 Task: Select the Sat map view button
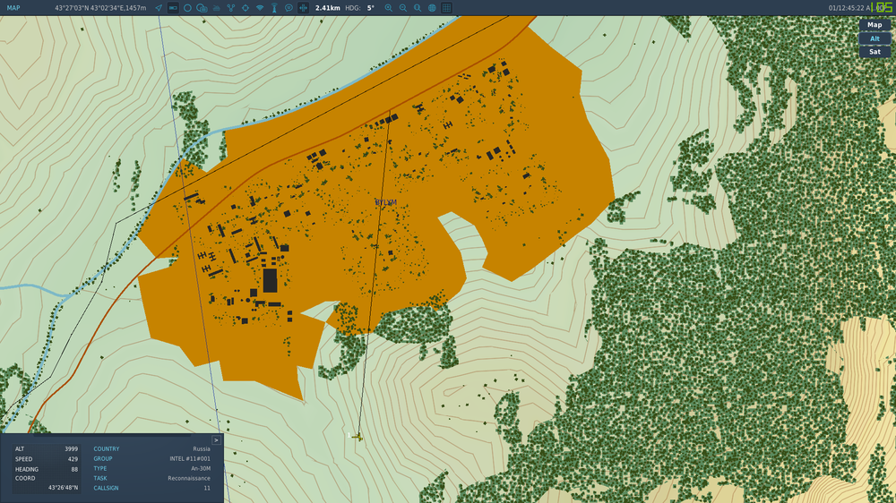(x=874, y=52)
